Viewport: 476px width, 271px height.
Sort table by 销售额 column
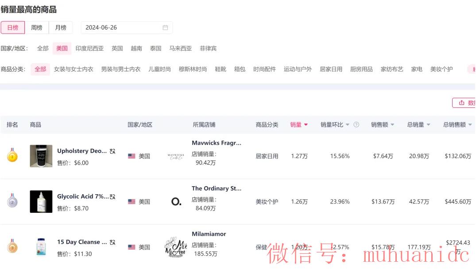click(x=383, y=124)
